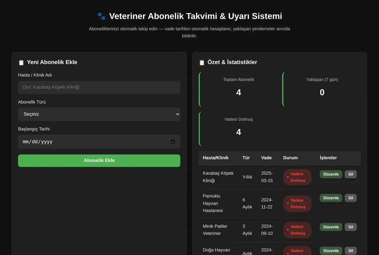
Task: Click the 2024-09-10 due date cell
Action: [268, 230]
